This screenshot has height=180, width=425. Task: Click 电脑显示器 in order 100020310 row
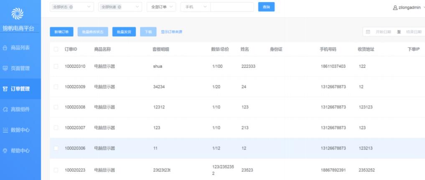click(x=104, y=66)
